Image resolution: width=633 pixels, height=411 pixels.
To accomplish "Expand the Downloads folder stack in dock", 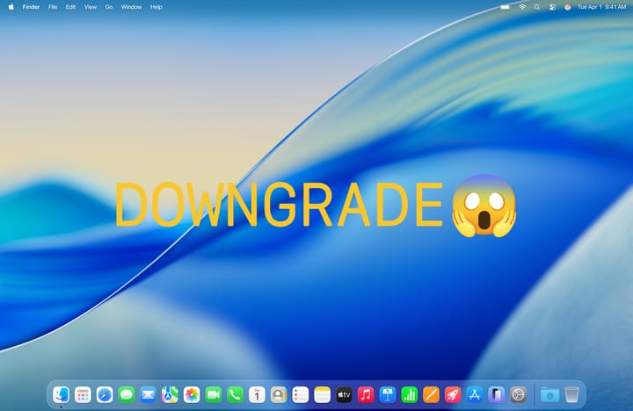I will tap(549, 395).
